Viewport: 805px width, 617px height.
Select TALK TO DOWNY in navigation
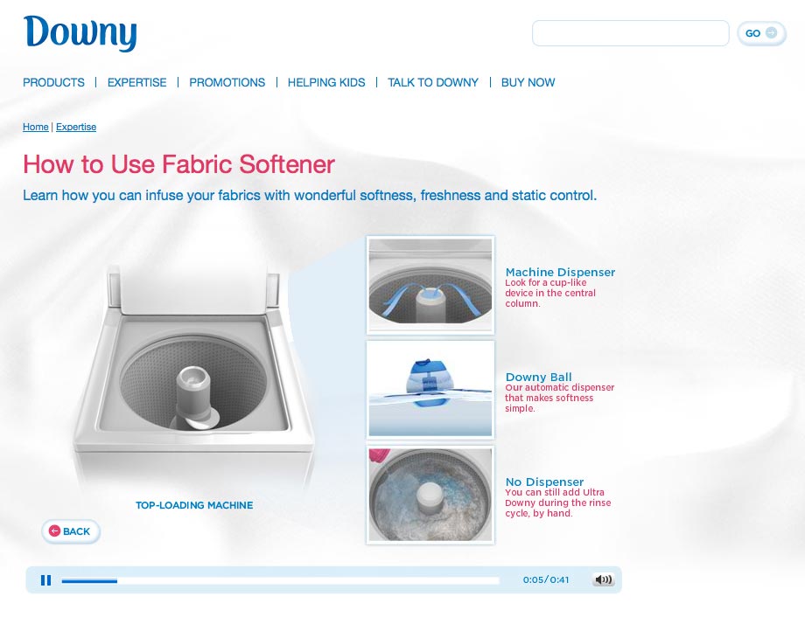coord(433,82)
